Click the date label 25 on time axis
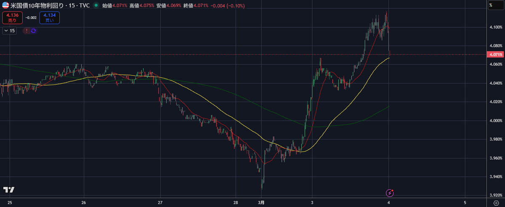The height and width of the screenshot is (207, 505). coord(10,203)
